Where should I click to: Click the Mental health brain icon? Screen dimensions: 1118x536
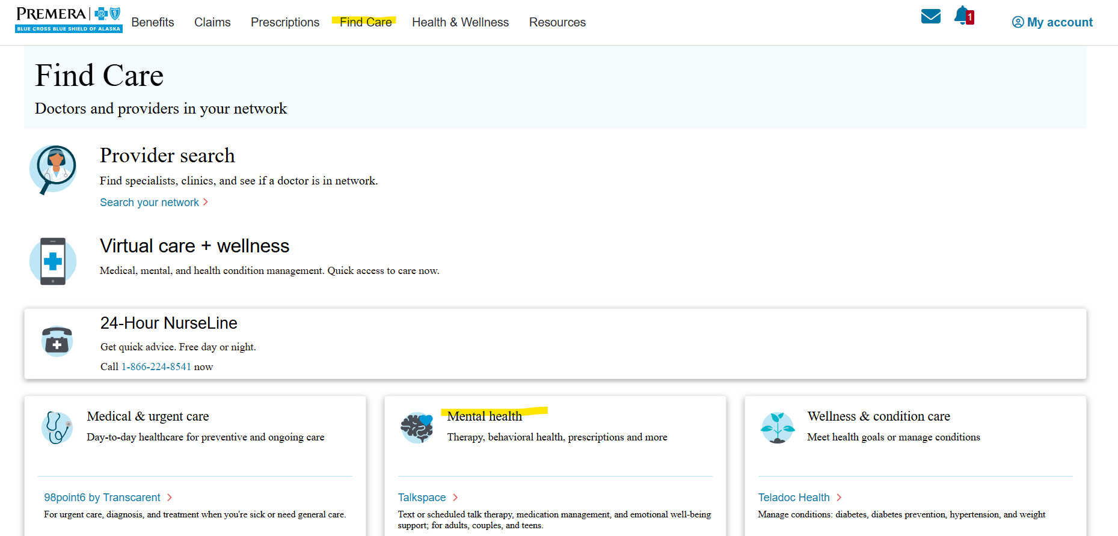417,428
